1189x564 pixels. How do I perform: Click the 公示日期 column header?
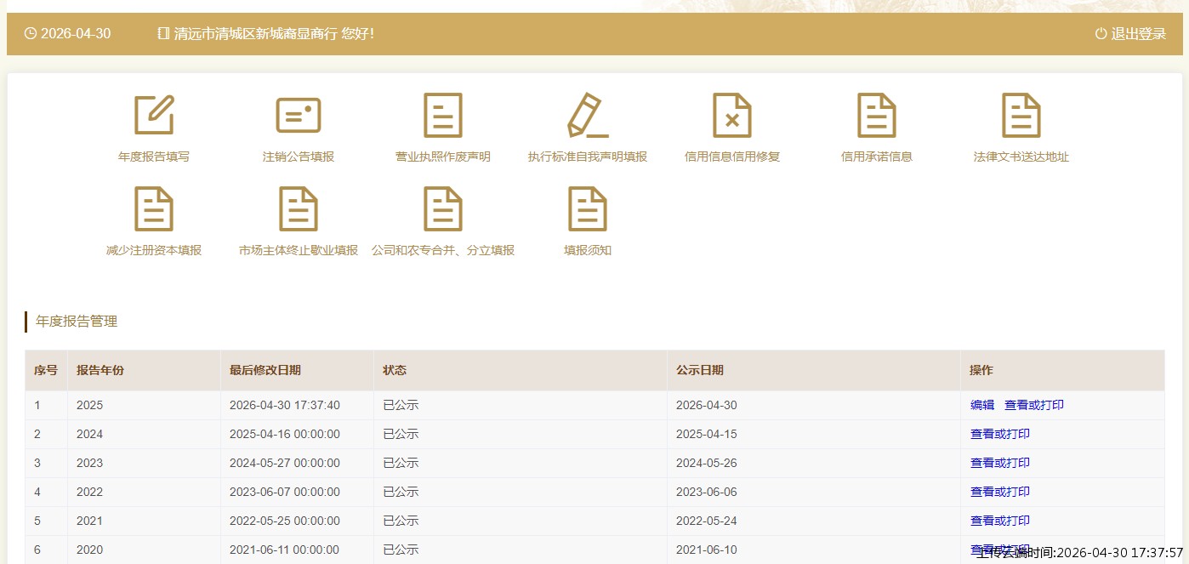(700, 370)
